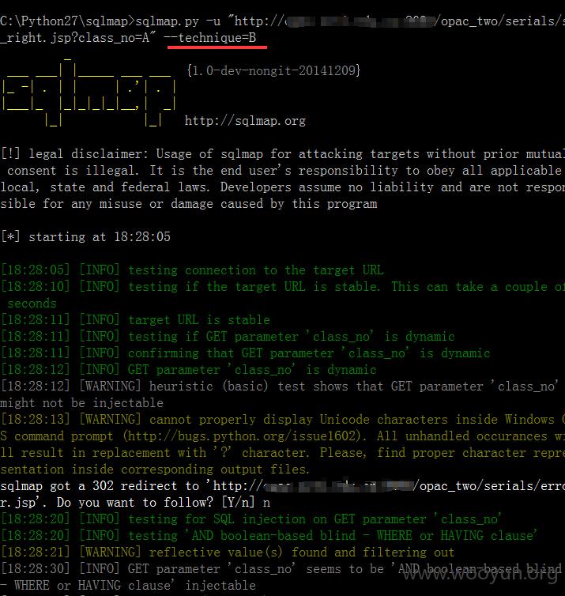Click the sqlmap ASCII art logo
The image size is (565, 596).
(89, 93)
